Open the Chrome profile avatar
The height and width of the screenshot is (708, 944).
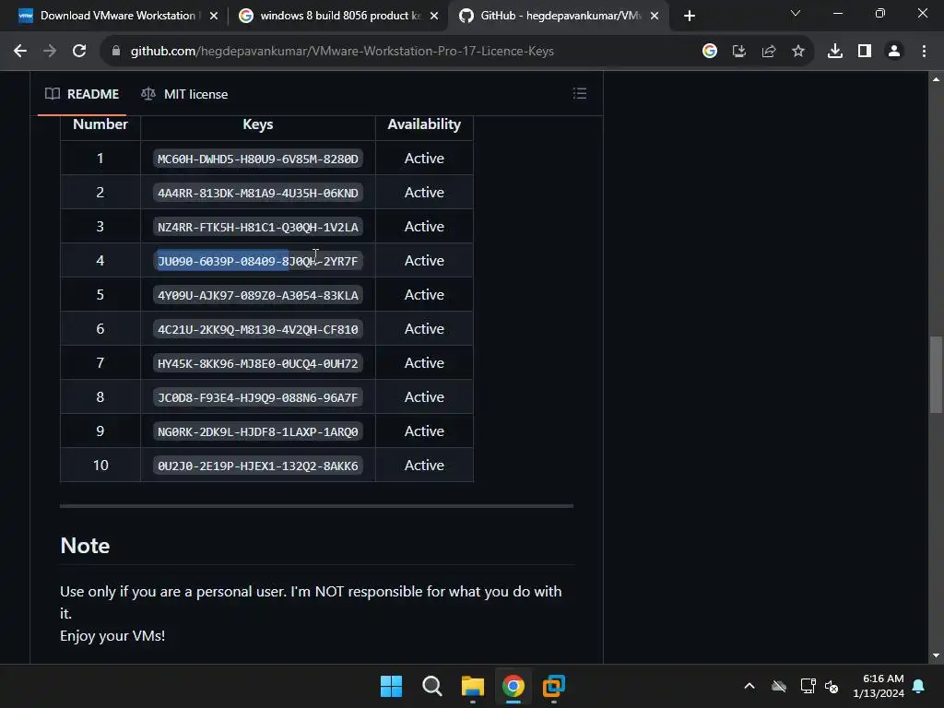[894, 52]
